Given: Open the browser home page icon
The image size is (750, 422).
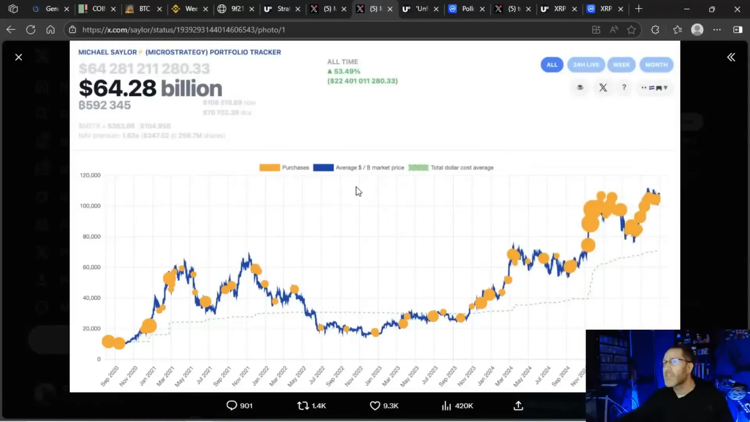Looking at the screenshot, I should [50, 30].
